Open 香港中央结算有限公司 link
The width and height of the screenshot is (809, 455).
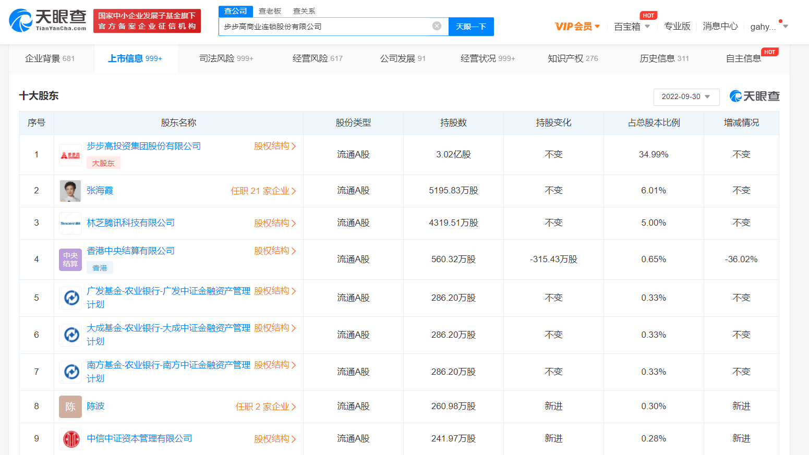tap(130, 251)
